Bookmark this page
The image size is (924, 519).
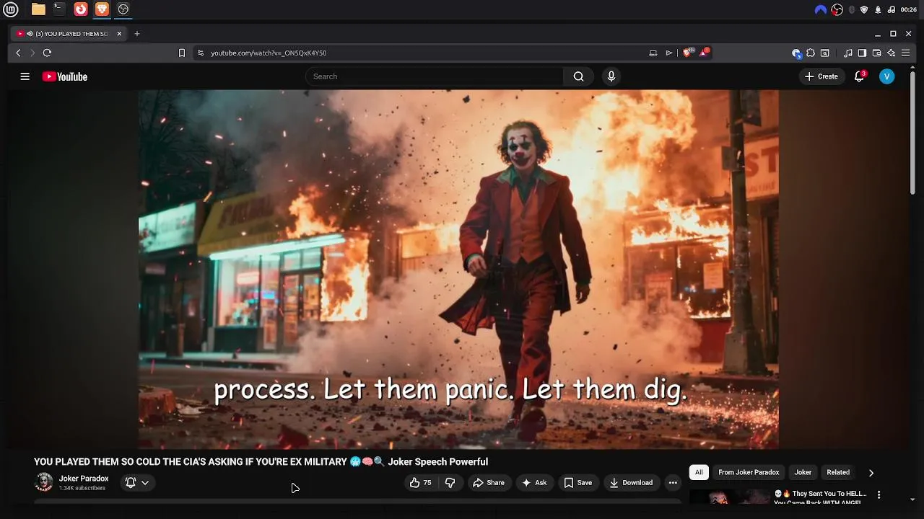coord(182,53)
